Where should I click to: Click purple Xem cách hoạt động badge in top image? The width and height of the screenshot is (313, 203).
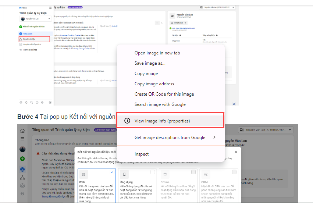75,7
